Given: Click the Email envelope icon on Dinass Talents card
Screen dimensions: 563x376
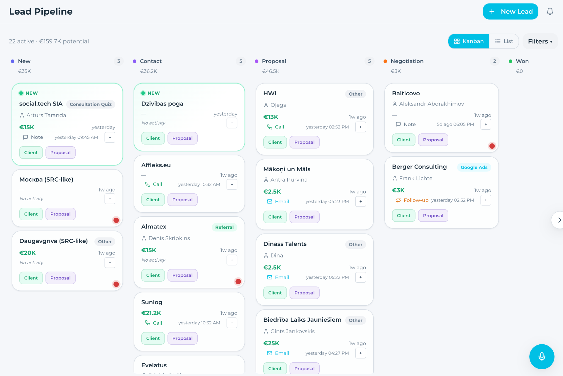Looking at the screenshot, I should click(x=269, y=277).
